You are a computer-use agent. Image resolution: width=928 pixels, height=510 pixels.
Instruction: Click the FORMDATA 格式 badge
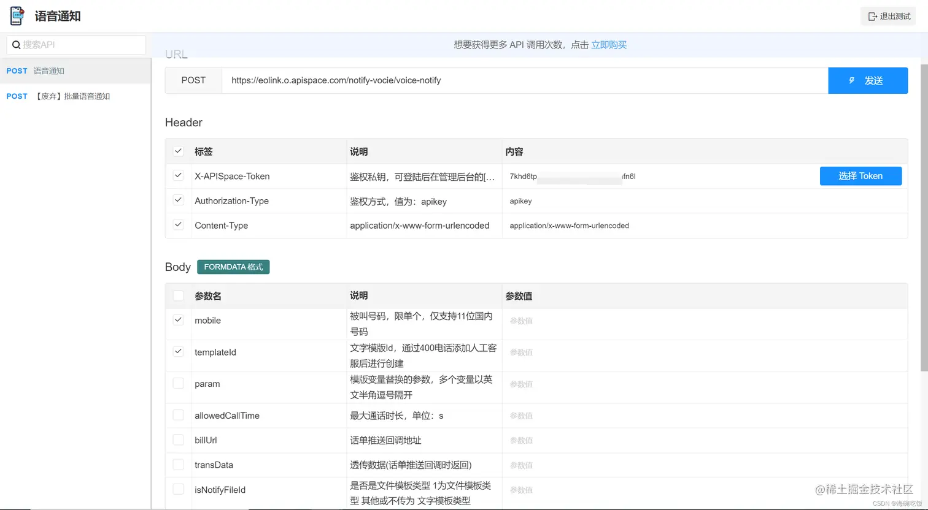(x=233, y=267)
